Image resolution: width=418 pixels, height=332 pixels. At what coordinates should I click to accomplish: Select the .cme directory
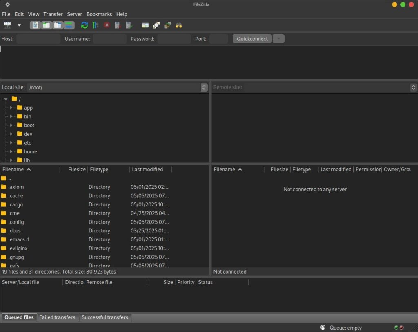[14, 213]
